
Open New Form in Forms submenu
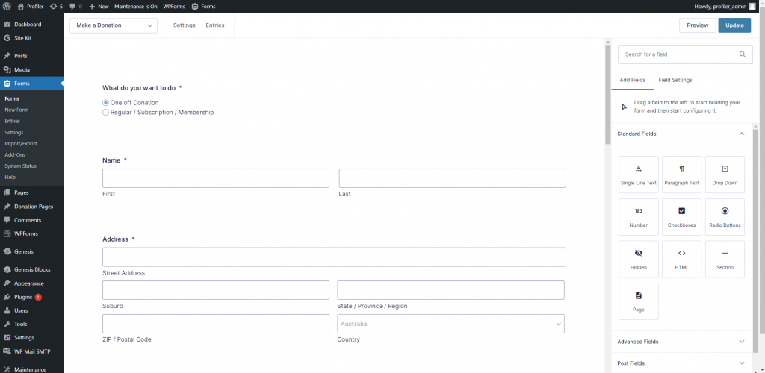click(16, 110)
